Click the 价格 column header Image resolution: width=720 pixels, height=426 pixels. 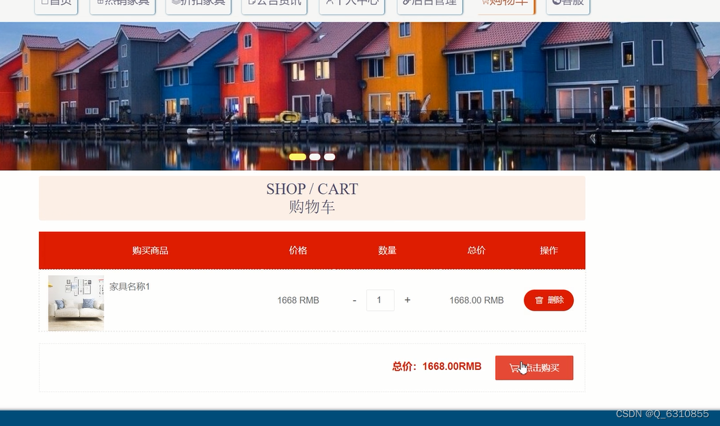(298, 251)
